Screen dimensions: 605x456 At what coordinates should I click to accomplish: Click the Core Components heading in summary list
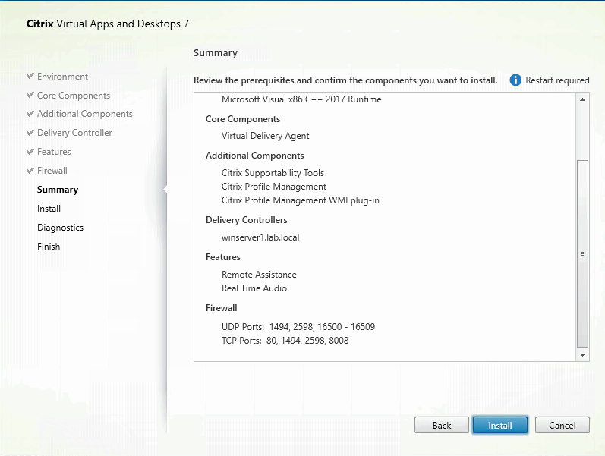pyautogui.click(x=243, y=119)
